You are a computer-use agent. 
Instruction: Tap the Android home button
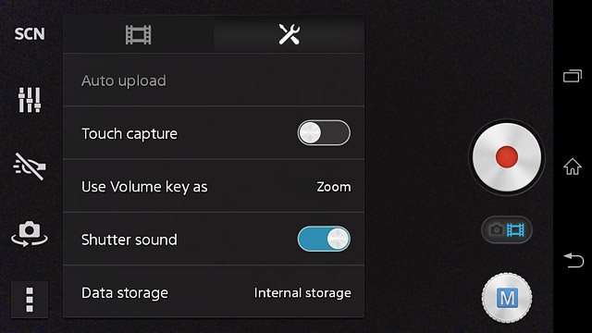tap(573, 166)
